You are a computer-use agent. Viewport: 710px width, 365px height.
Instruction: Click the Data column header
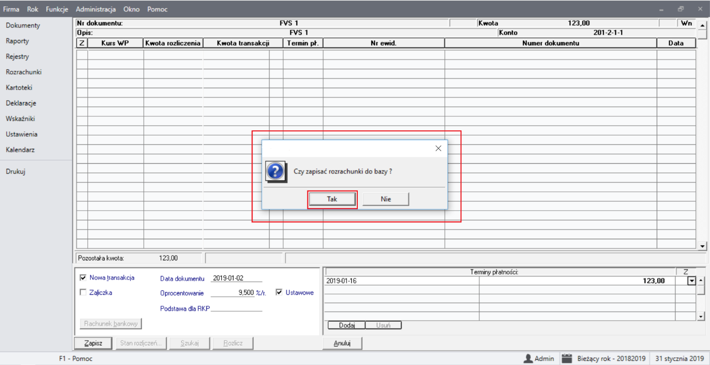pos(676,43)
